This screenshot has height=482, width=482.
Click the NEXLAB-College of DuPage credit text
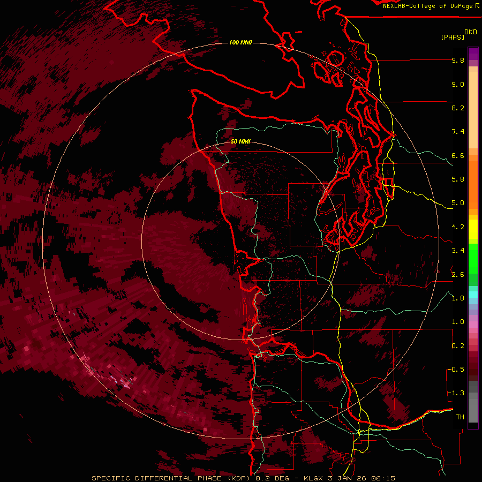[428, 6]
